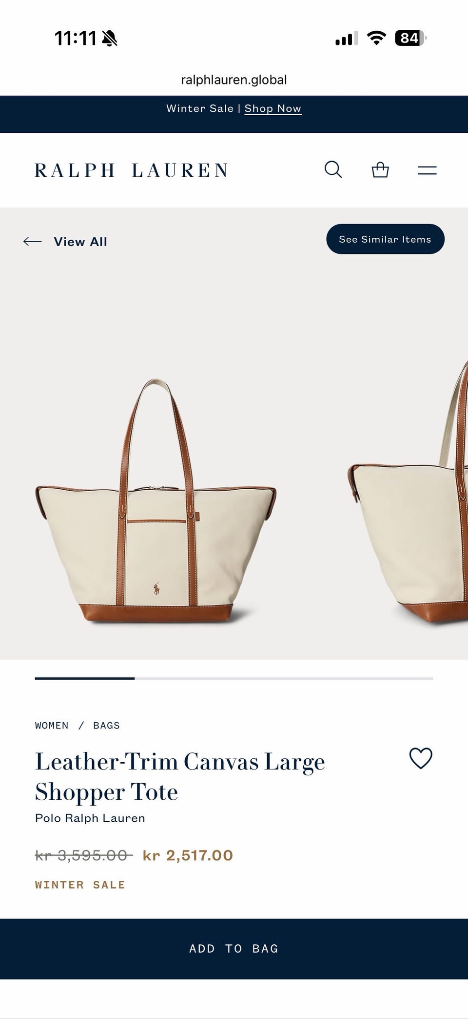This screenshot has height=1019, width=468.
Task: Click the View All text
Action: tap(80, 242)
